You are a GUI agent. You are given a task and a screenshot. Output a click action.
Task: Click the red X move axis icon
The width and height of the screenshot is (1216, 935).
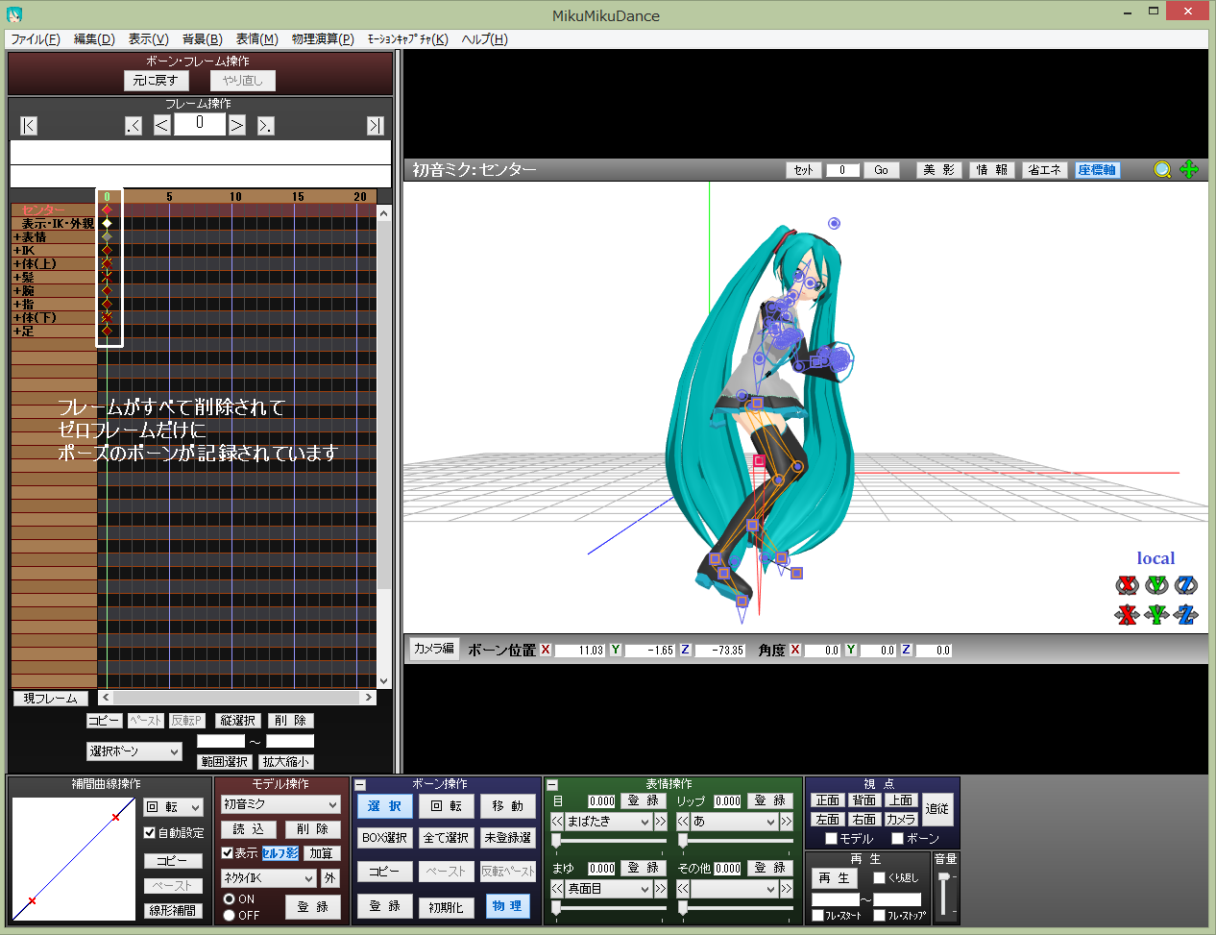pyautogui.click(x=1127, y=615)
